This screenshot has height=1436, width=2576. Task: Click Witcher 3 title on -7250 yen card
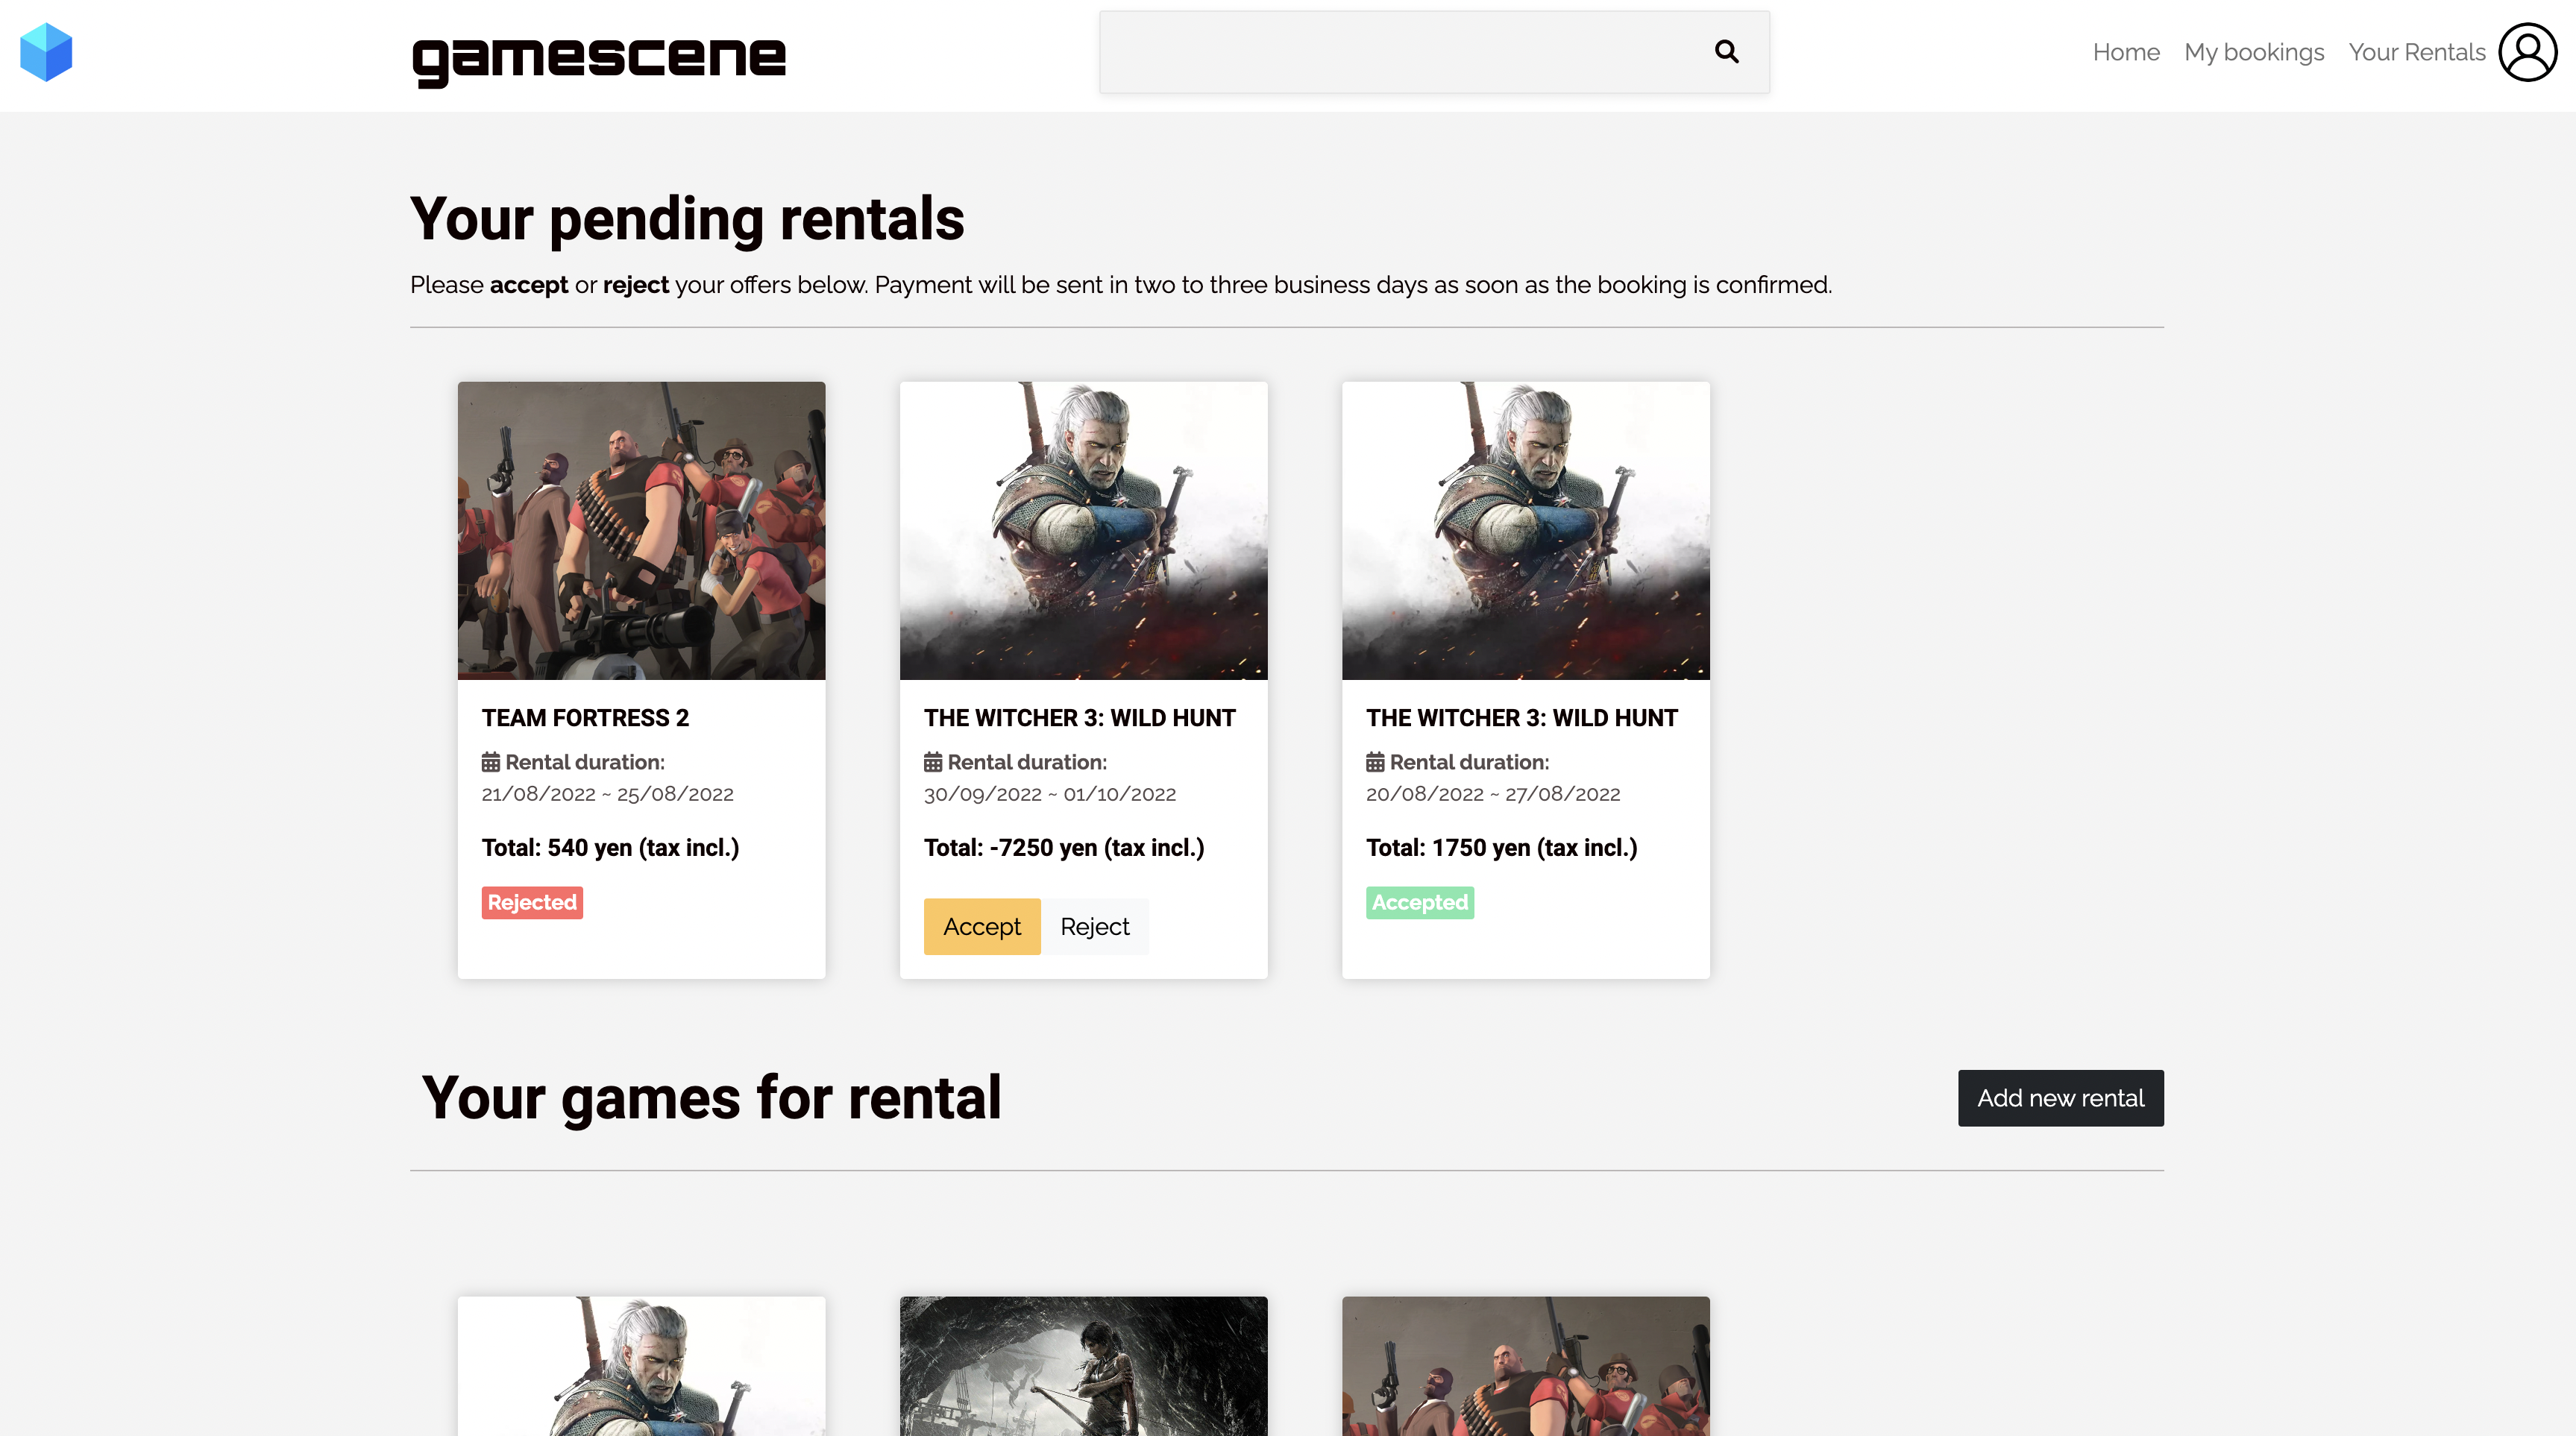click(1079, 718)
